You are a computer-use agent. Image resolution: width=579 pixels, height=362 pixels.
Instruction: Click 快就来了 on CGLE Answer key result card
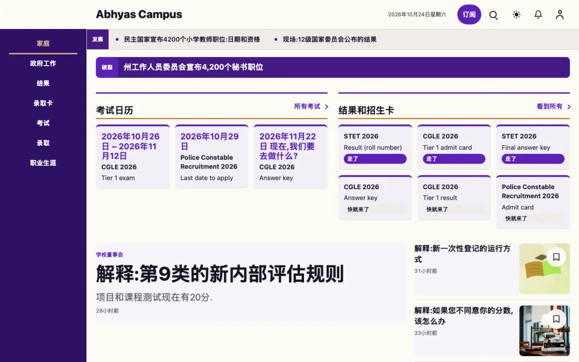tap(375, 209)
